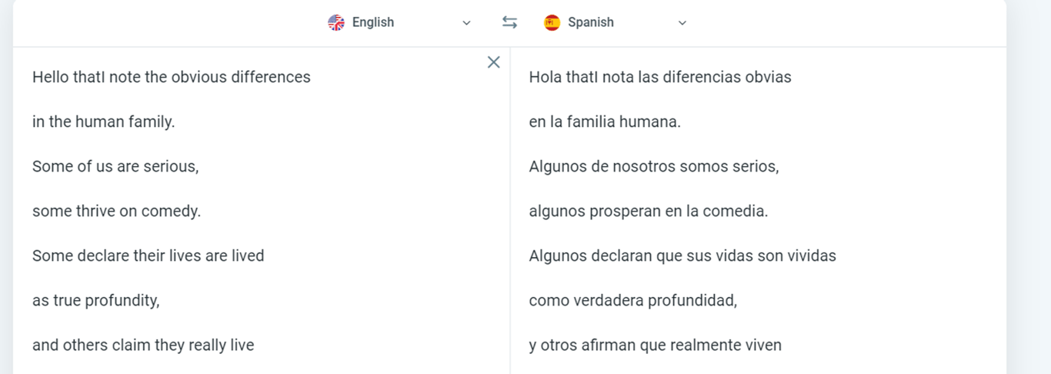Image resolution: width=1051 pixels, height=374 pixels.
Task: Click the swap languages arrows icon
Action: click(x=509, y=22)
